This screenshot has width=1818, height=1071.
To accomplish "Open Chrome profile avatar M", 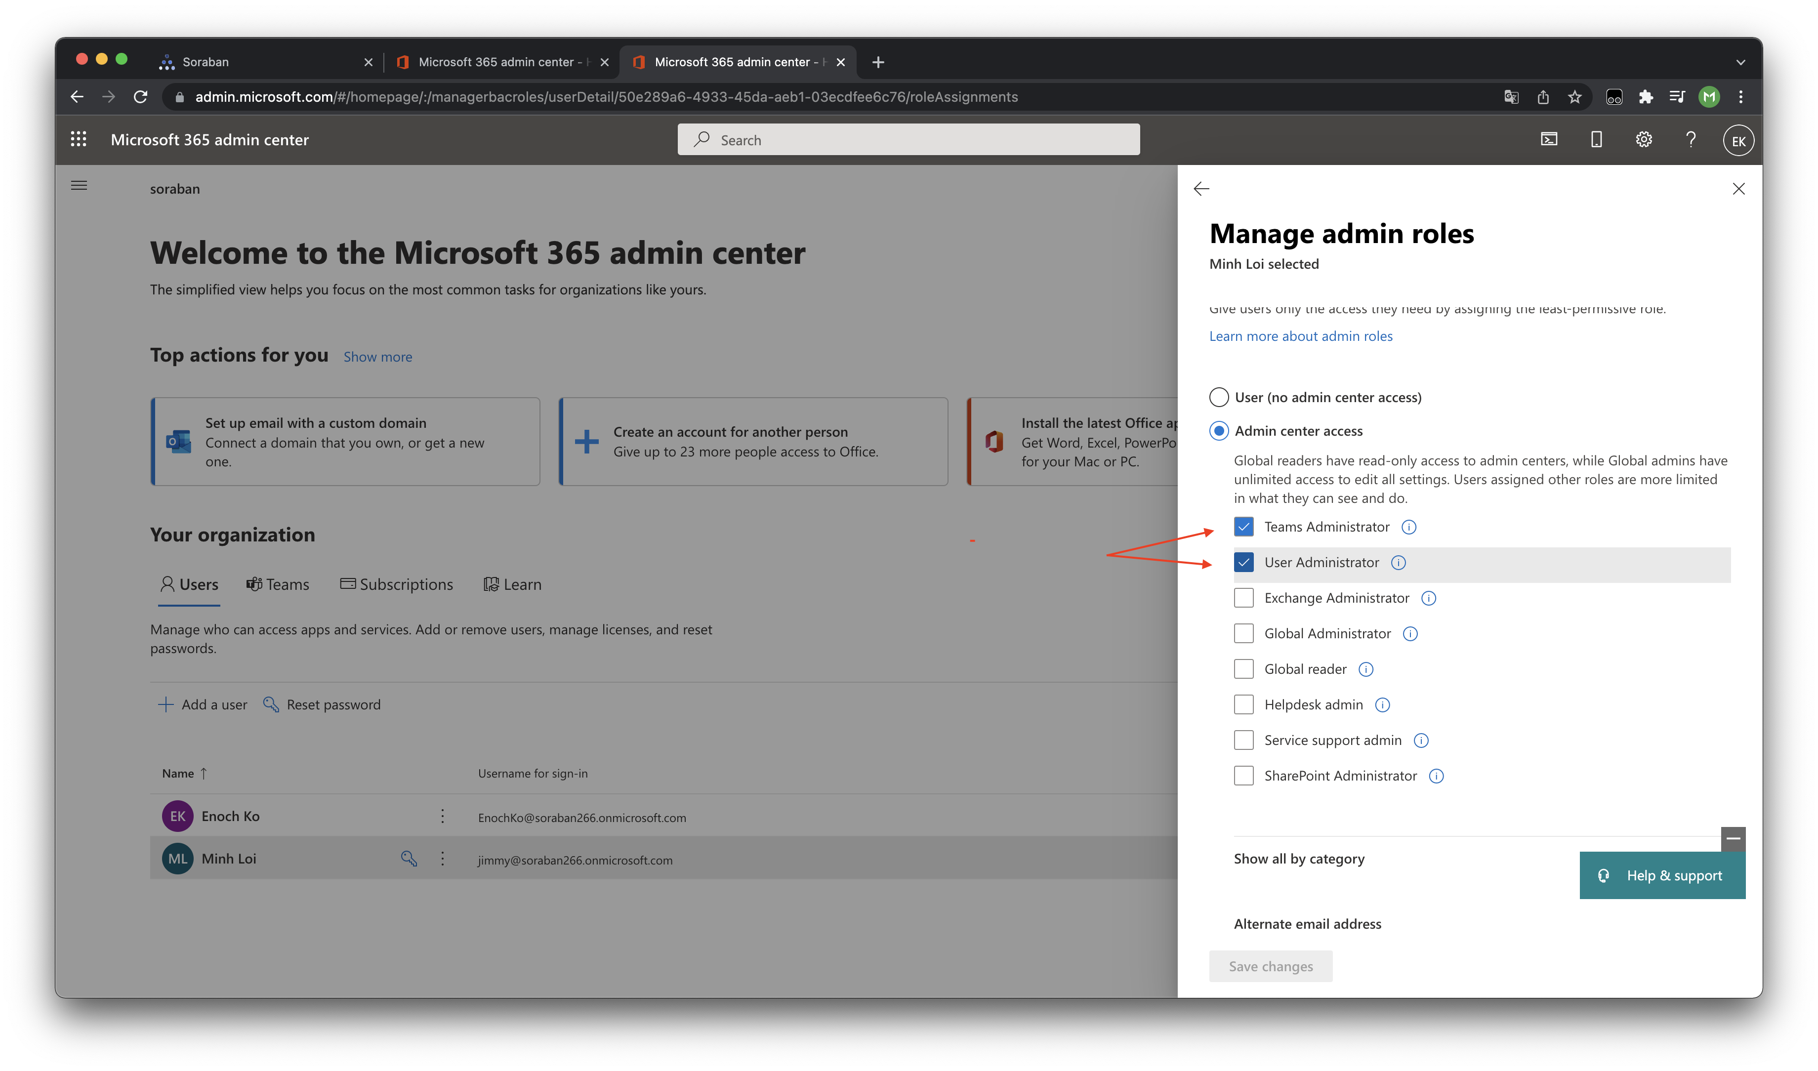I will coord(1708,97).
